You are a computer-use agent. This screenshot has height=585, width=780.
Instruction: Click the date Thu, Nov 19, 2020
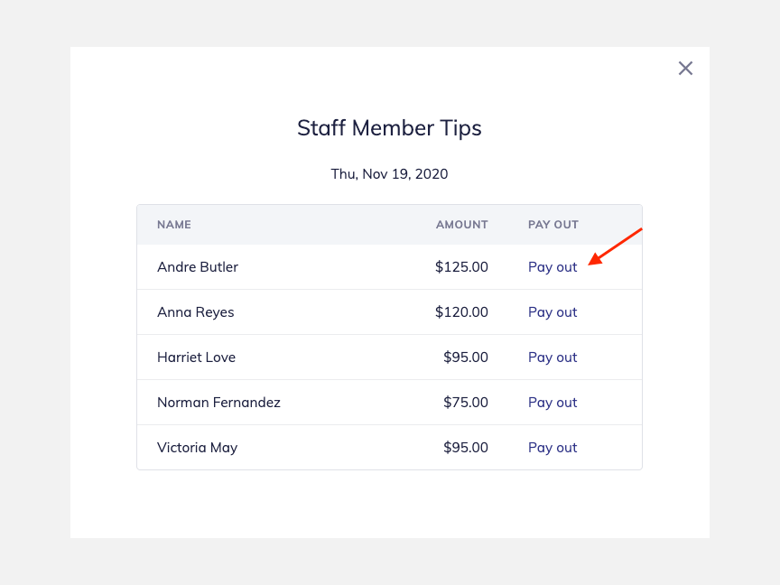coord(389,173)
